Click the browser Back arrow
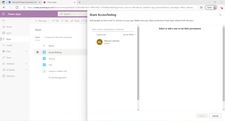This screenshot has width=225, height=121. click(x=4, y=7)
